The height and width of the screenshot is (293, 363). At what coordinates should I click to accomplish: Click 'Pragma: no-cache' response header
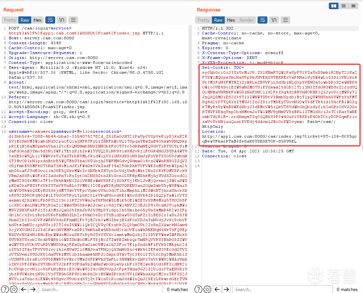click(223, 43)
